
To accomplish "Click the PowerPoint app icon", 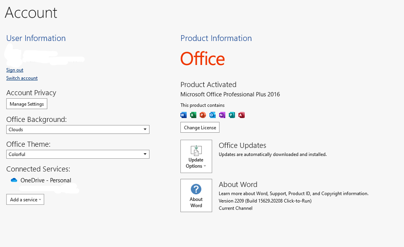I will click(x=203, y=115).
